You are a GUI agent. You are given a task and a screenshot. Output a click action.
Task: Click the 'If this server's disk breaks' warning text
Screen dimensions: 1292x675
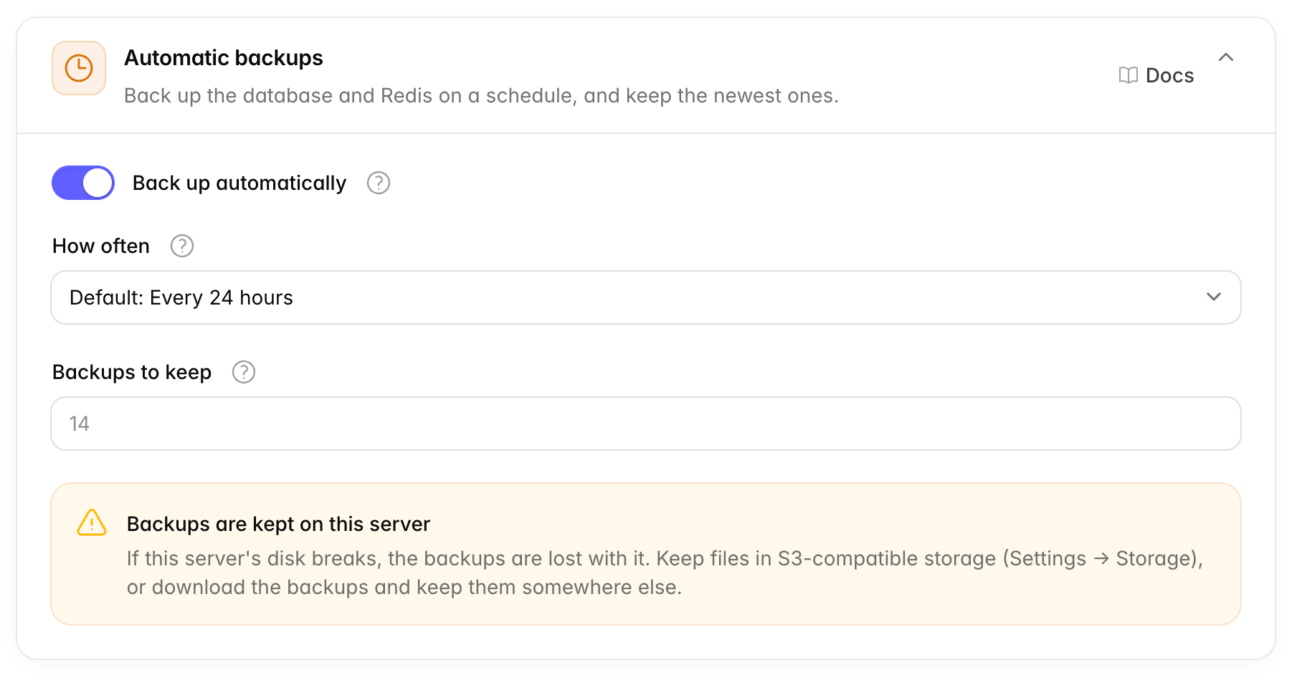pos(665,573)
